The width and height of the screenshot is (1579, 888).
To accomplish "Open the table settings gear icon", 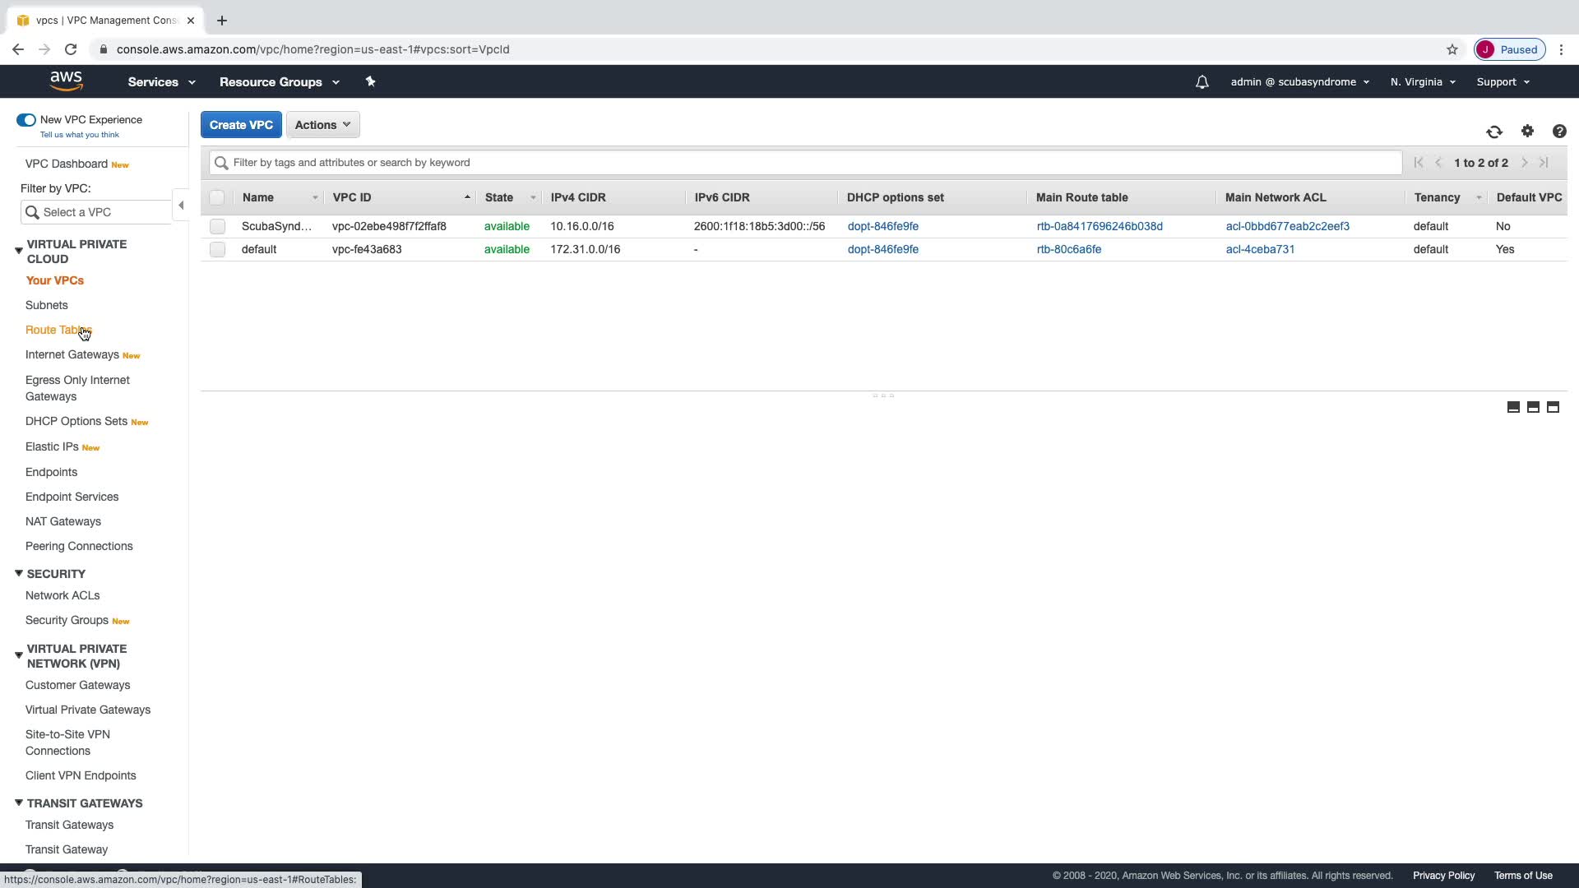I will (1527, 132).
